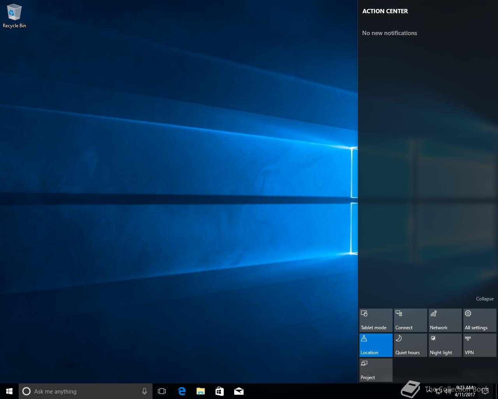This screenshot has height=399, width=498.
Task: Enable Quiet hours tile
Action: pos(410,345)
